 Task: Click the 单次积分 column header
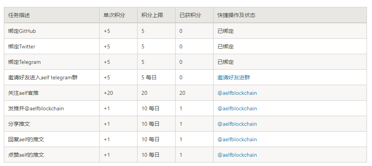click(x=114, y=15)
